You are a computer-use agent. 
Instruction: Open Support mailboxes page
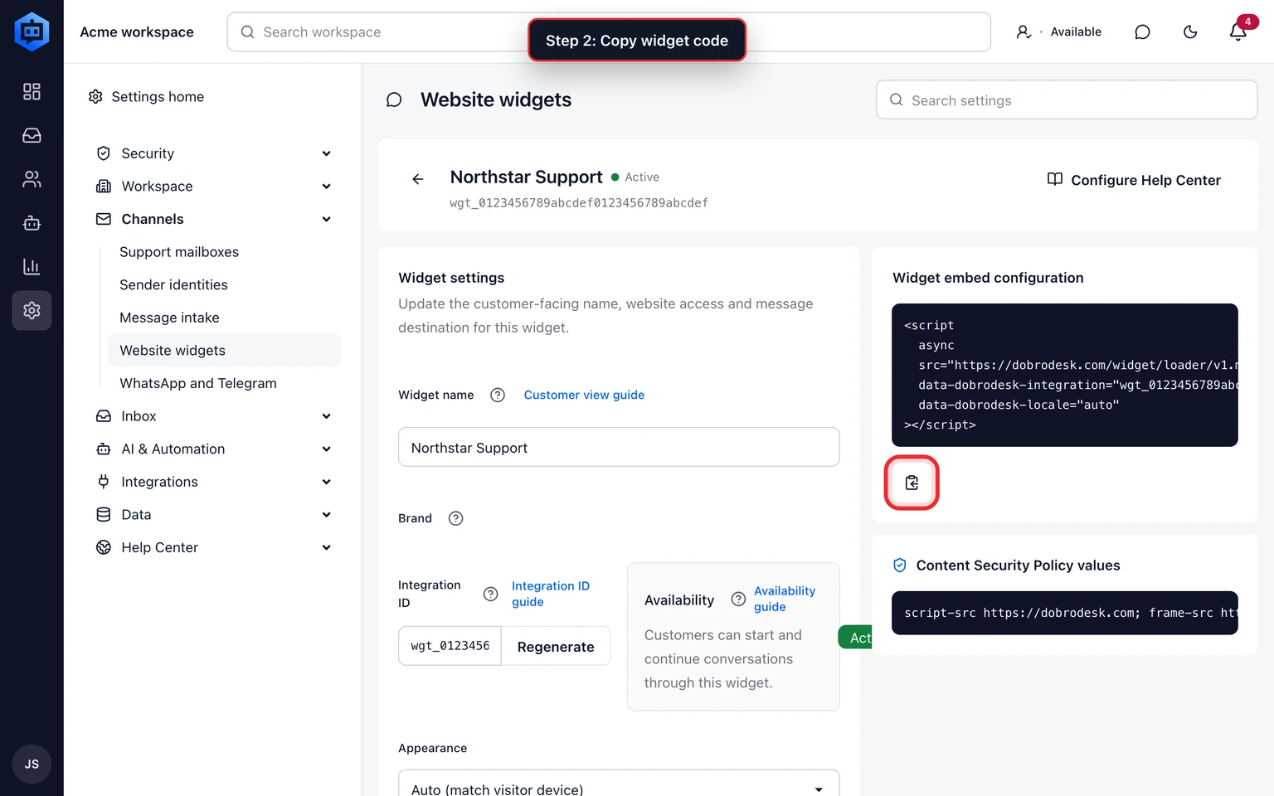coord(179,252)
